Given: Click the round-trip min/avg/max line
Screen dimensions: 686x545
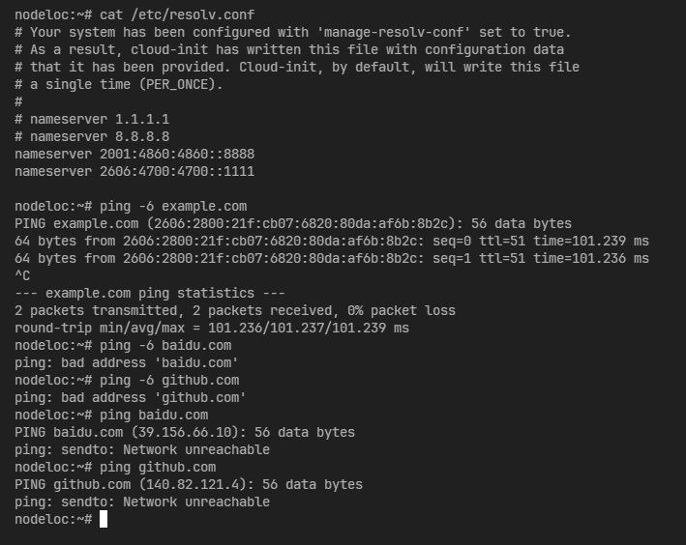Looking at the screenshot, I should click(212, 329).
